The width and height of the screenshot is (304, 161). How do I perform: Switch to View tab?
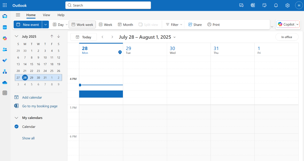[46, 15]
